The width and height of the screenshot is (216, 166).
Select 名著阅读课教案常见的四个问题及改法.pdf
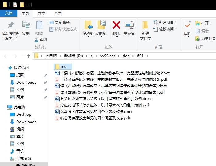pyautogui.click(x=93, y=118)
